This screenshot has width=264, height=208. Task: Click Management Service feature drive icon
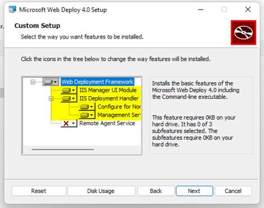tap(85, 115)
